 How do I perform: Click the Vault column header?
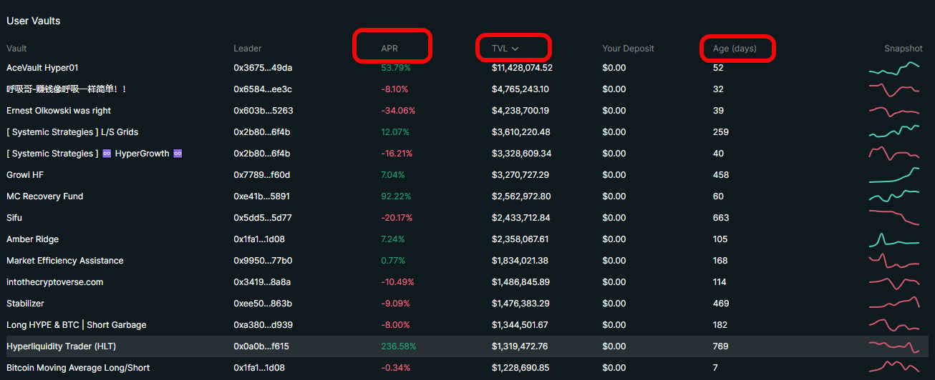coord(16,49)
